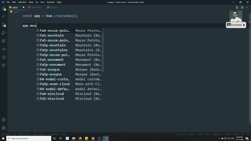Select the fa5-mosque suggestion
Viewport: 251px width, 141px height.
pyautogui.click(x=69, y=69)
